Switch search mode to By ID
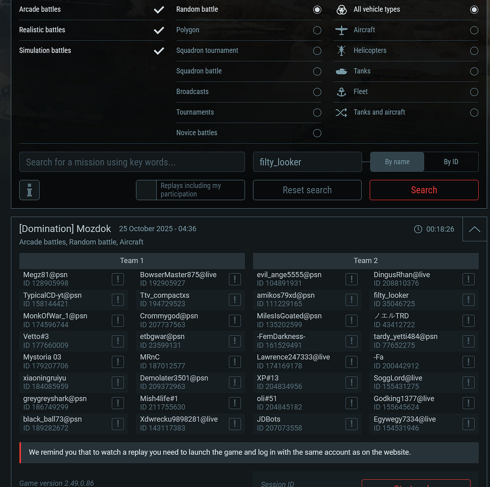This screenshot has width=490, height=487. (451, 162)
